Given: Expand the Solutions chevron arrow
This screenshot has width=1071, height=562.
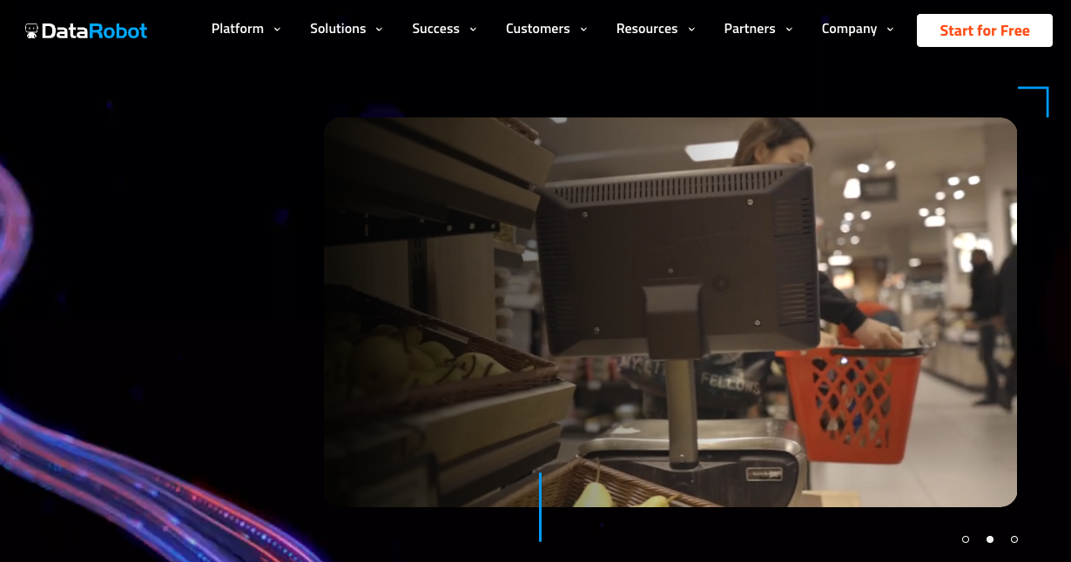Looking at the screenshot, I should pyautogui.click(x=379, y=30).
